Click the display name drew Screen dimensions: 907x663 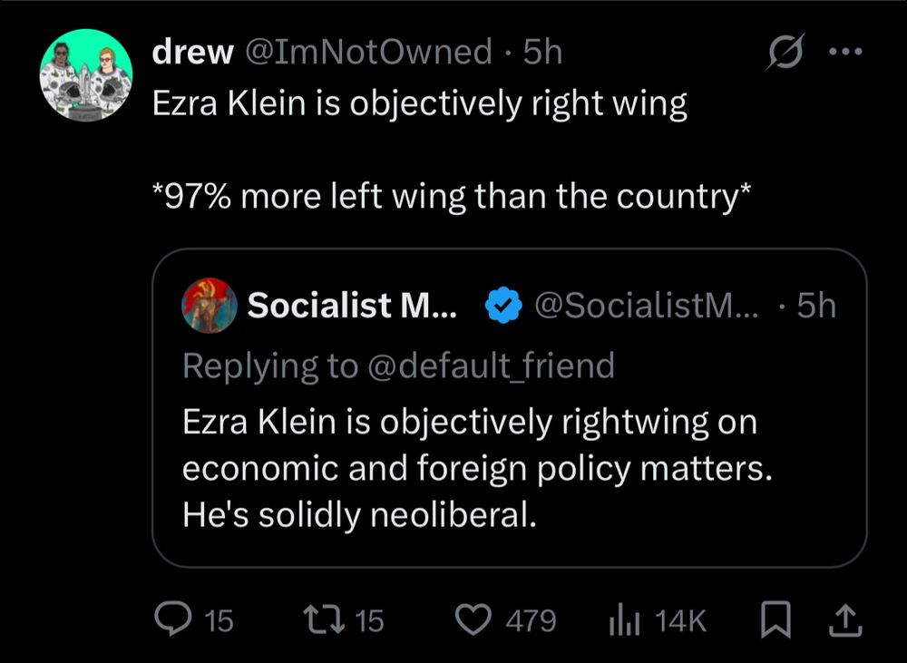click(x=191, y=53)
